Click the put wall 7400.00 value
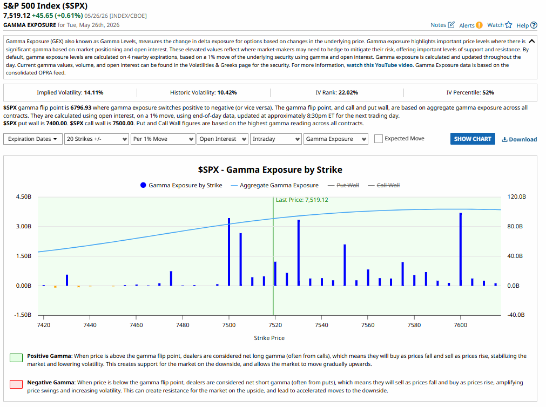Viewport: 546px width, 407px height. (56, 123)
